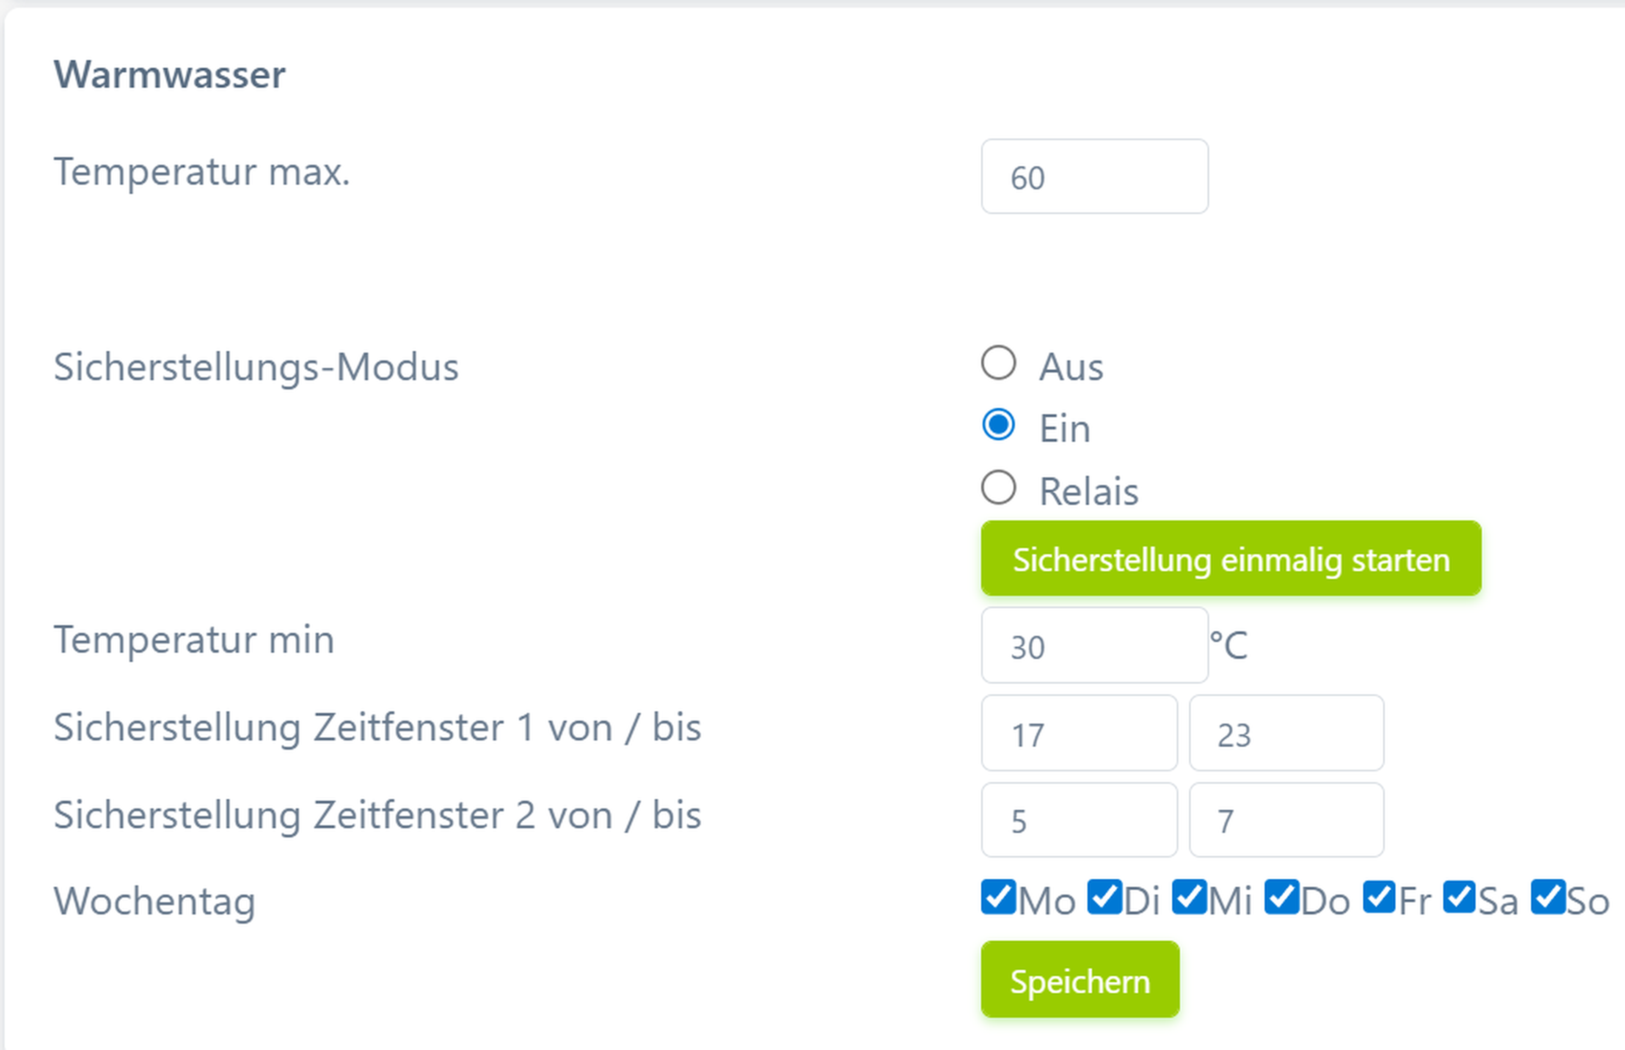This screenshot has width=1625, height=1050.
Task: Toggle the Fr weekday checkbox
Action: (x=1380, y=897)
